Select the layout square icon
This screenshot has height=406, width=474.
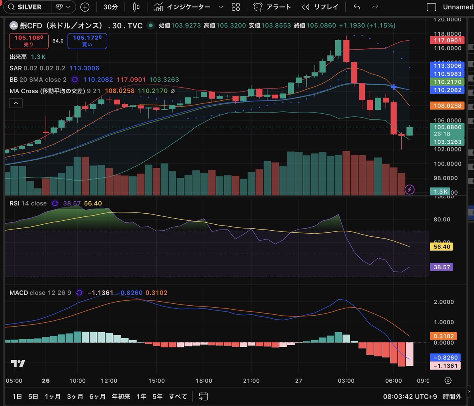[431, 7]
